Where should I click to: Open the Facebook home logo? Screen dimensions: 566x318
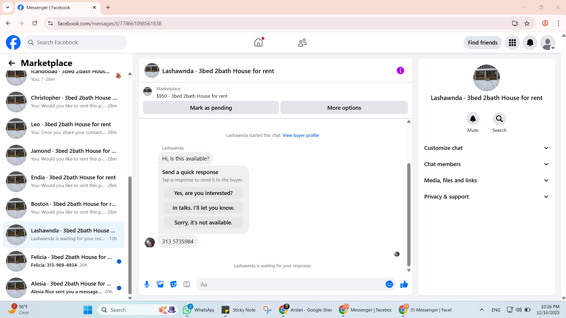point(13,42)
